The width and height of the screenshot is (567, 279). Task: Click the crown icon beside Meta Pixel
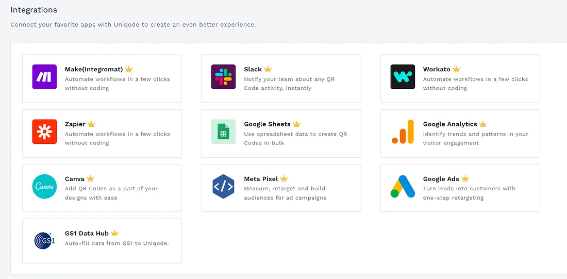coord(284,179)
